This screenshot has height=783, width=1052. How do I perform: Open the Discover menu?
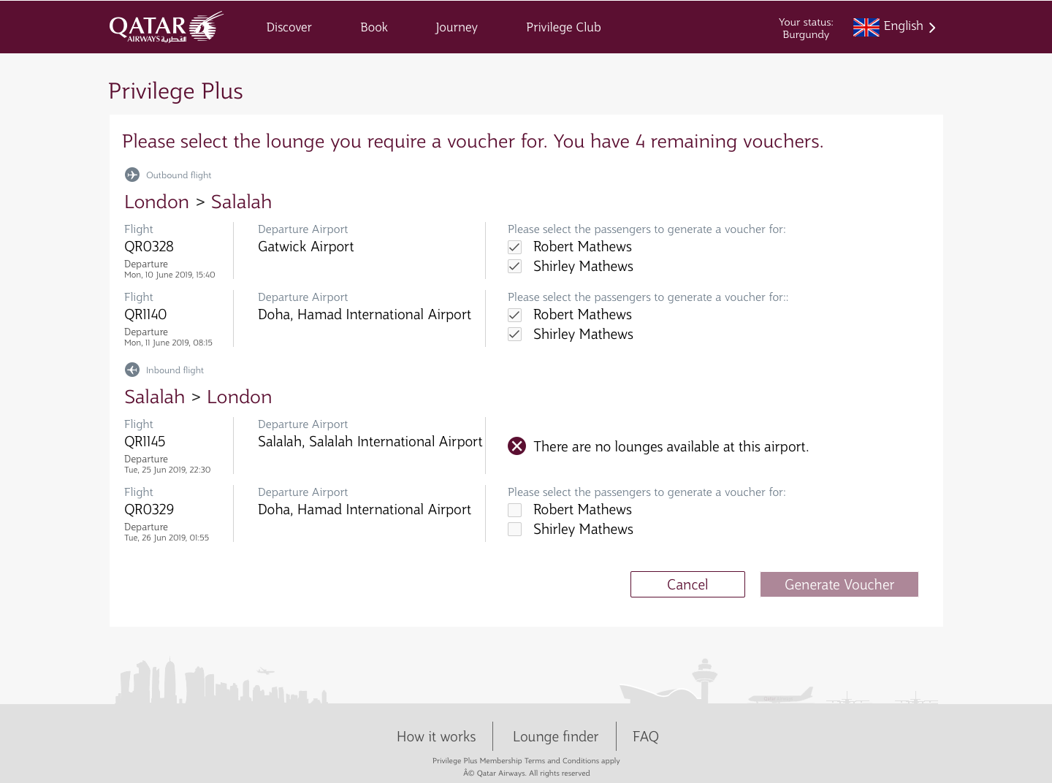[x=289, y=27]
